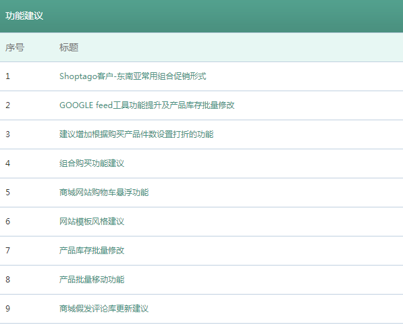The height and width of the screenshot is (325, 403).
Task: Click the 标题 column header
Action: click(69, 47)
